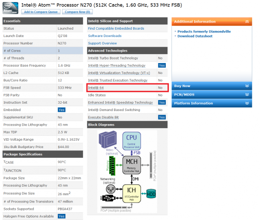This screenshot has height=220, width=260.
Task: Click the HDD cylinder icon
Action: click(151, 194)
